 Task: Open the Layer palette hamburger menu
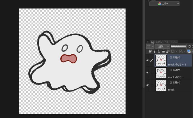point(148,42)
